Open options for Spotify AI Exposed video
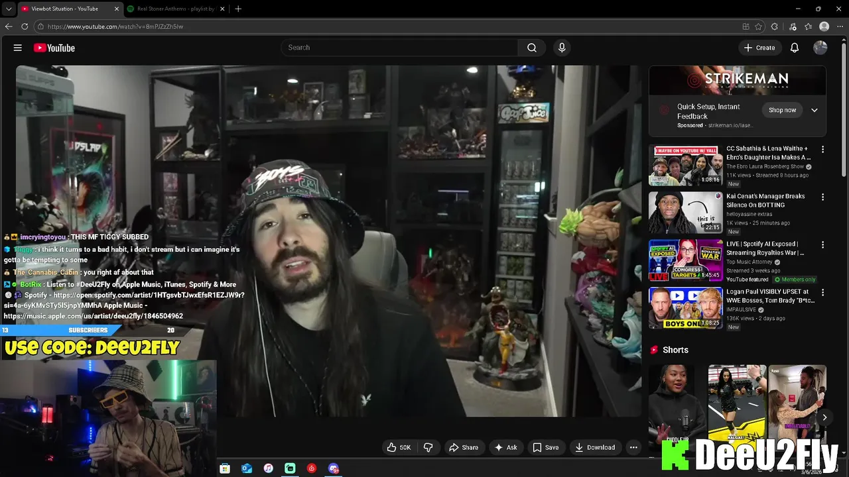Screen dimensions: 849x477 (822, 245)
